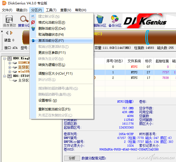Close the 分区(P) menu by clicking its title
Image resolution: width=176 pixels, height=162 pixels.
coord(36,10)
